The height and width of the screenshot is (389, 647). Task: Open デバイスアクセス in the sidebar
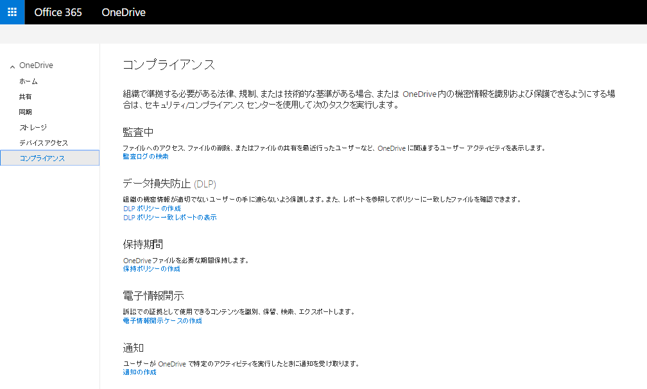(44, 143)
